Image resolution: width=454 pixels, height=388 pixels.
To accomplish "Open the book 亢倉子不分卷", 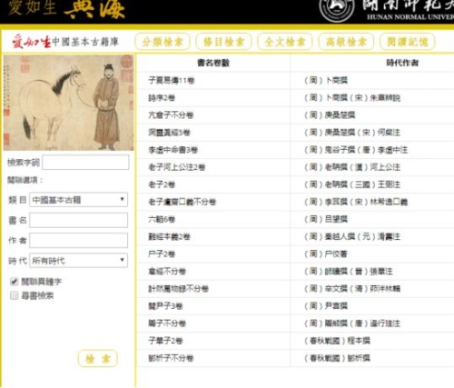I will (171, 115).
